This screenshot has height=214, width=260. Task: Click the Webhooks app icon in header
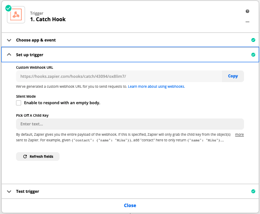pos(16,15)
